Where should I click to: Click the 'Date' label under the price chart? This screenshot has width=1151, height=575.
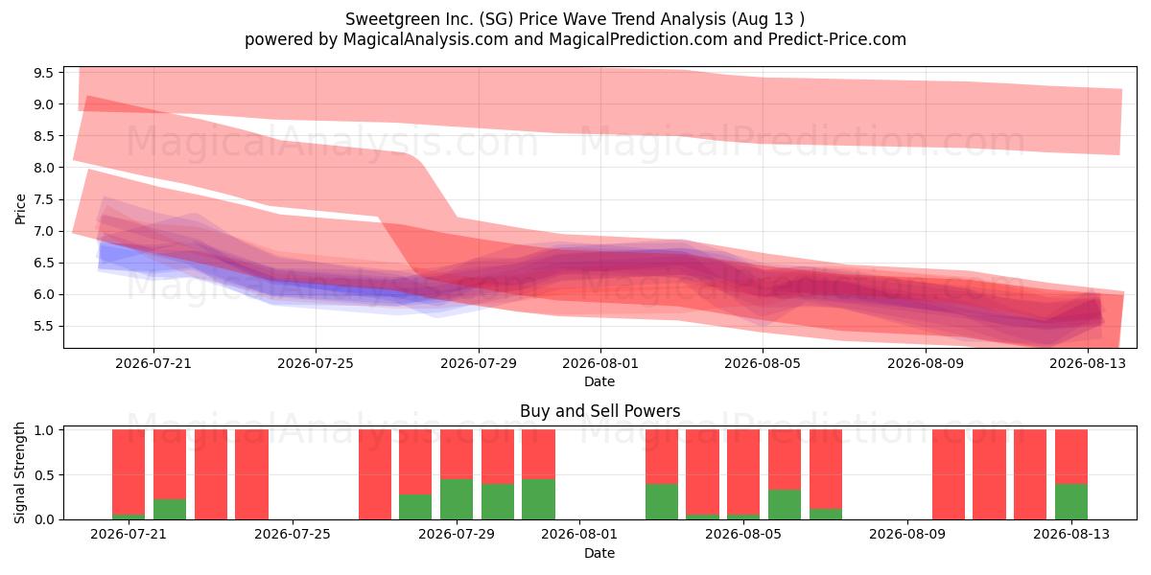pos(599,381)
